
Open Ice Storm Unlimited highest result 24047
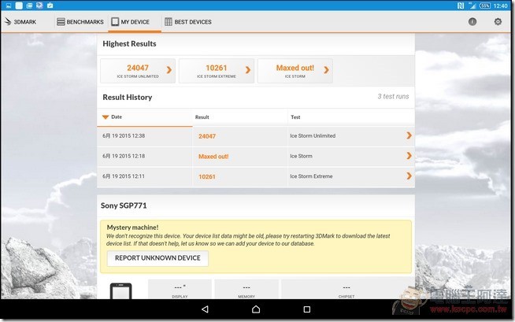(x=137, y=71)
